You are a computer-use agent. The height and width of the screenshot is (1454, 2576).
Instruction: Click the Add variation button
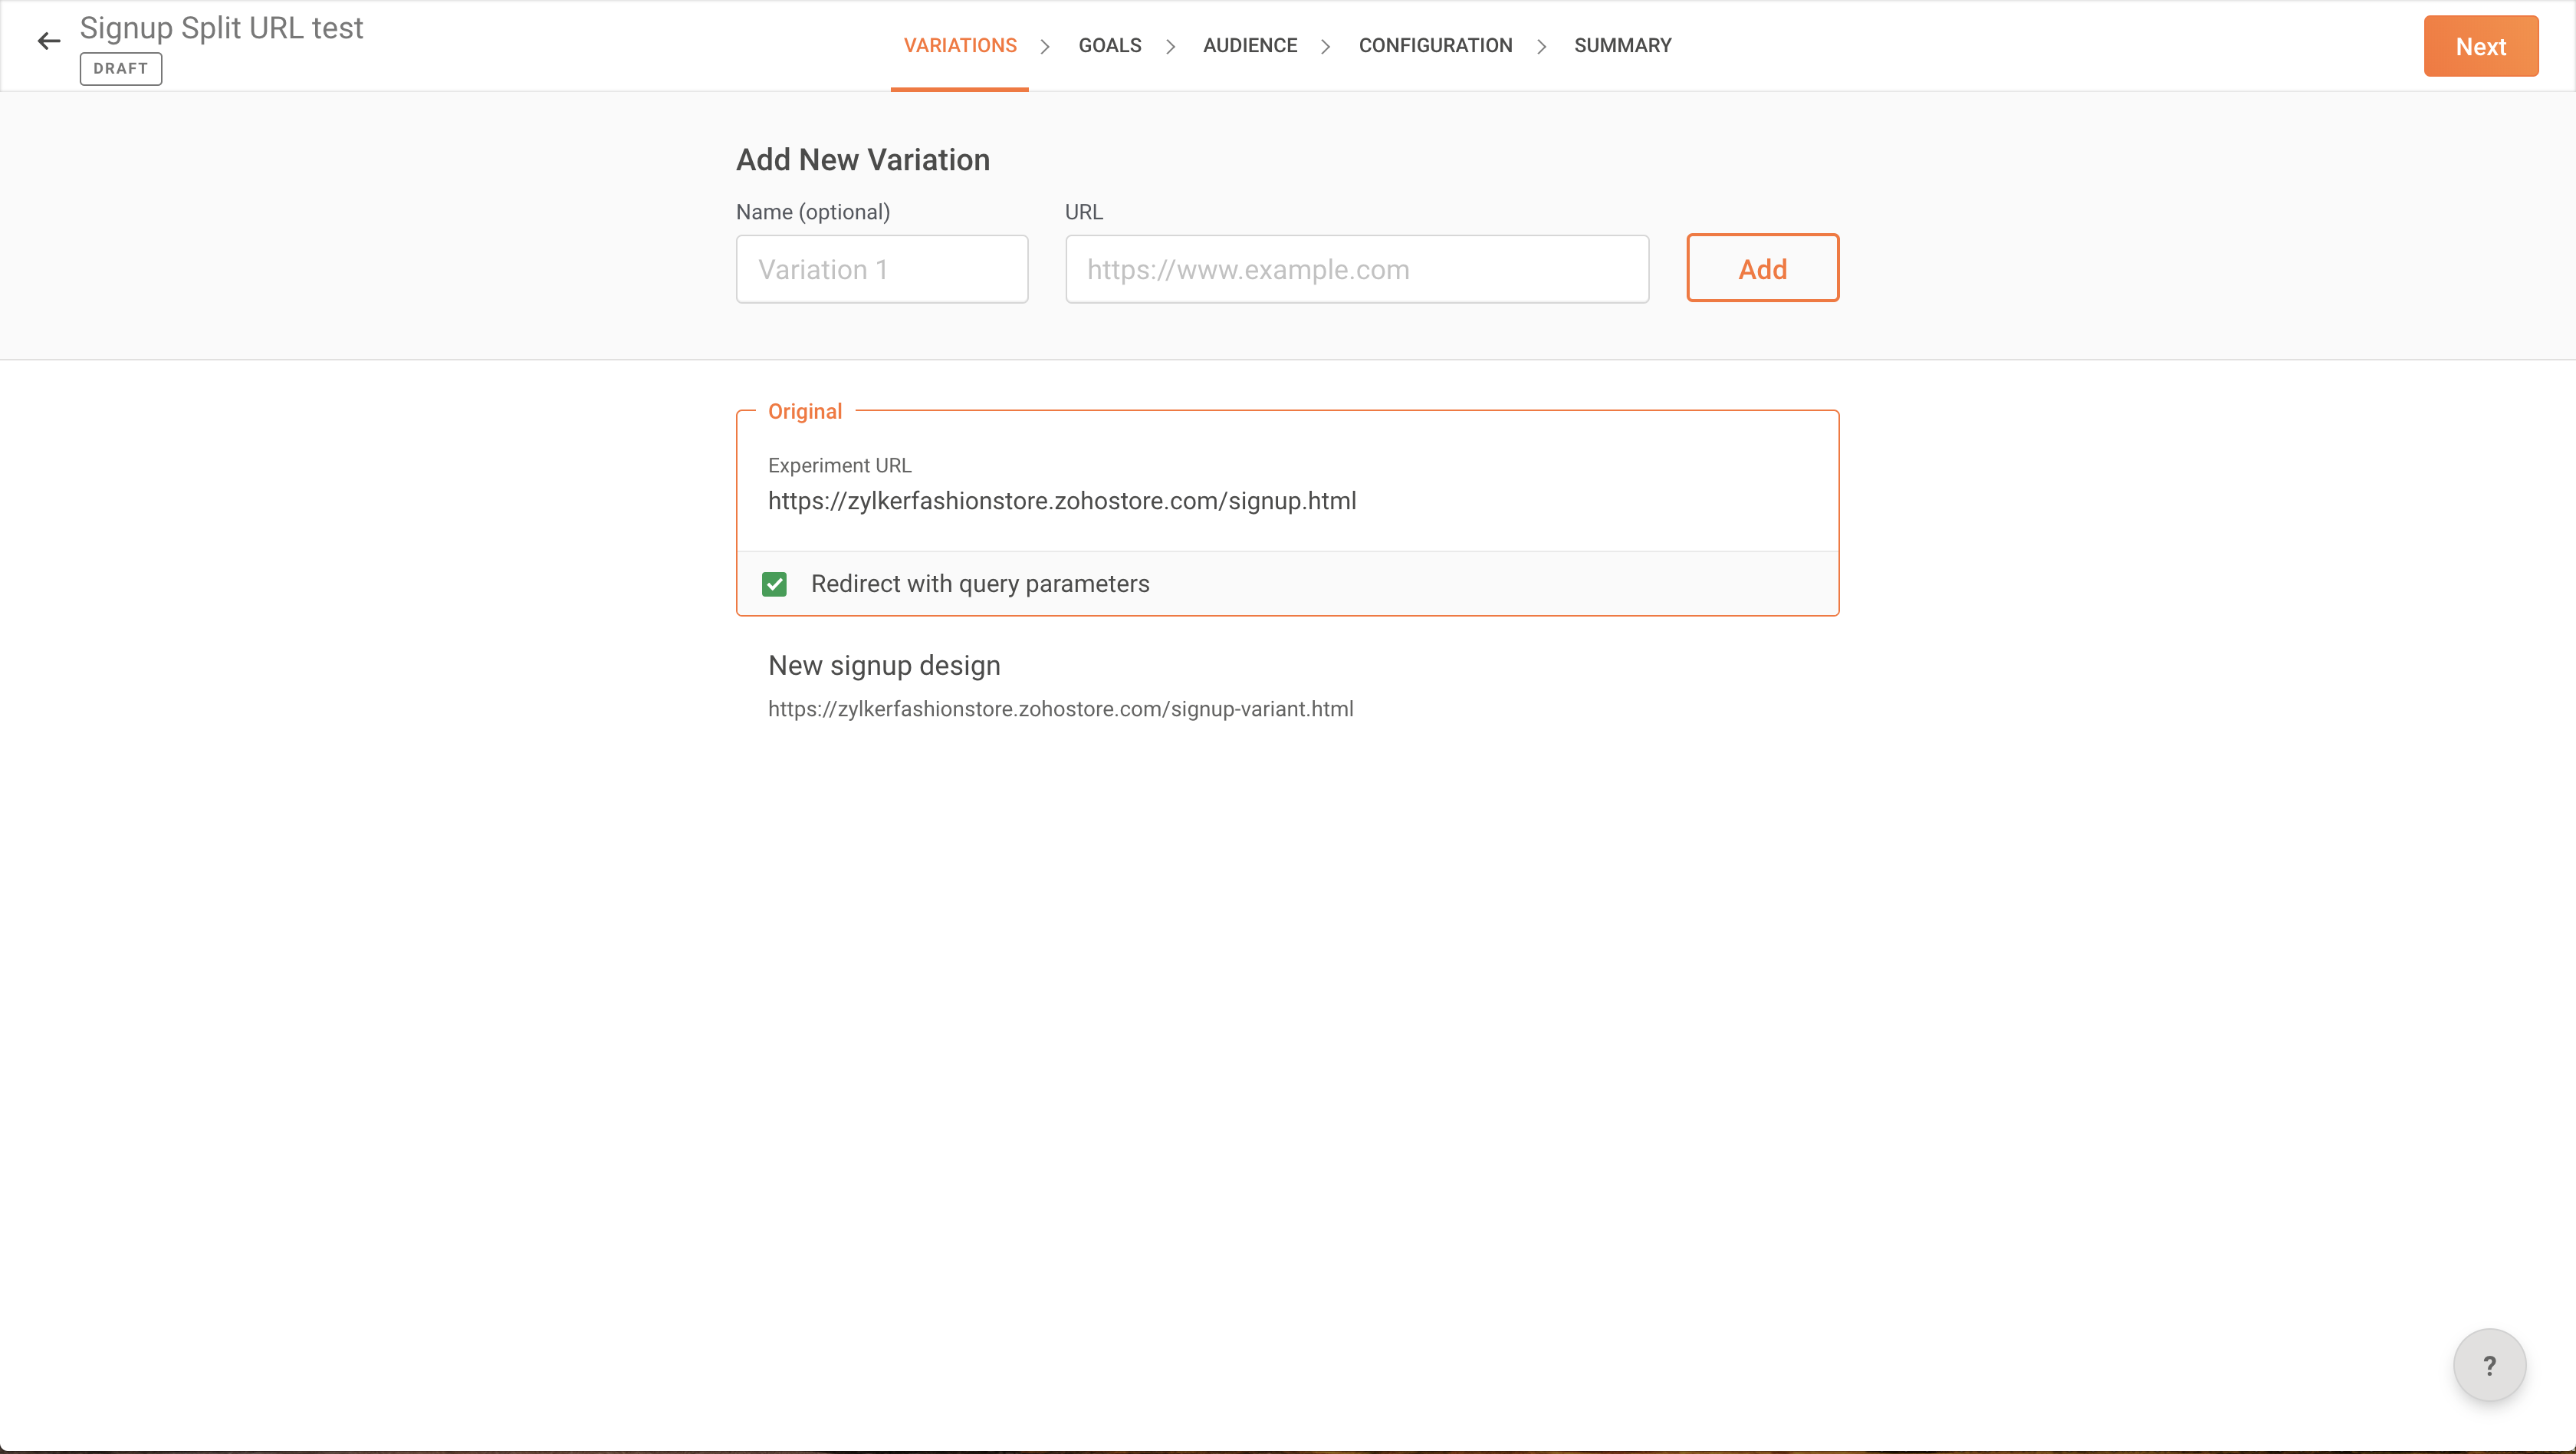(x=1761, y=268)
